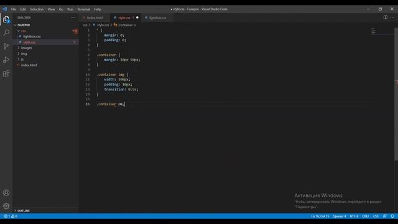Open the Terminal menu
This screenshot has height=224, width=398.
coord(84,9)
